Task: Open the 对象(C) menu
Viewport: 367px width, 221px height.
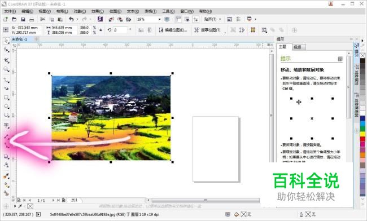Action: 80,11
